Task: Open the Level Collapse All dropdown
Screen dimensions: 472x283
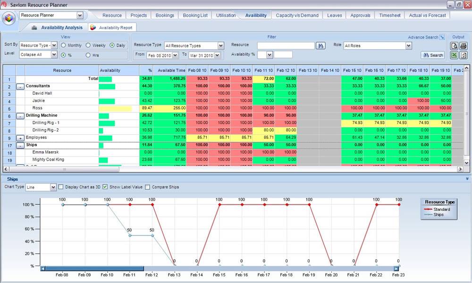Action: (54, 55)
